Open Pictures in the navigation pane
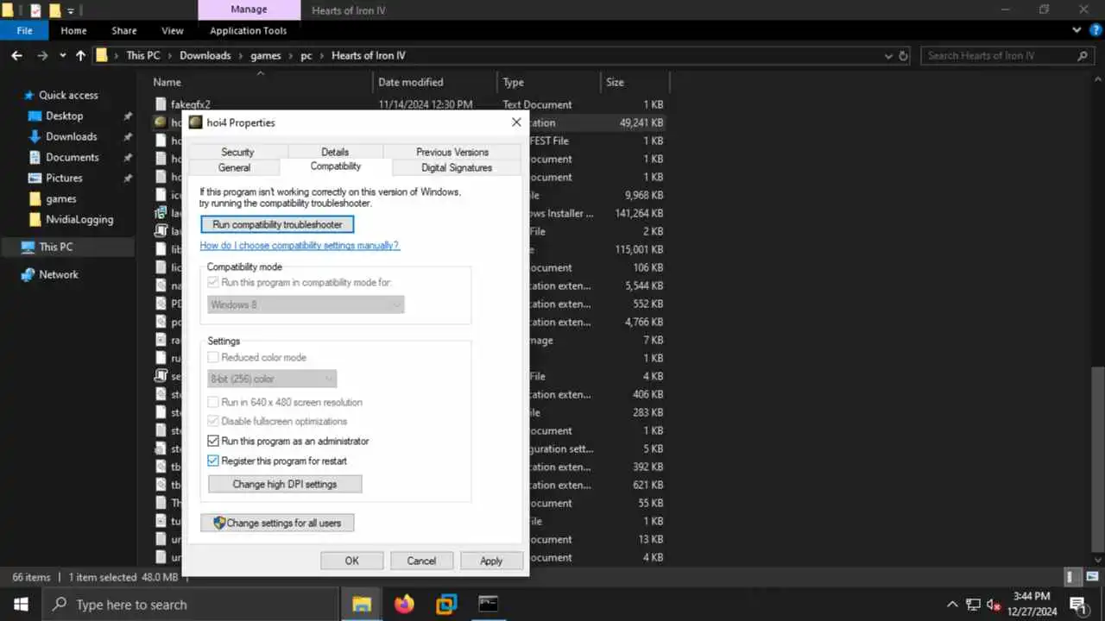Viewport: 1105px width, 621px height. 64,178
